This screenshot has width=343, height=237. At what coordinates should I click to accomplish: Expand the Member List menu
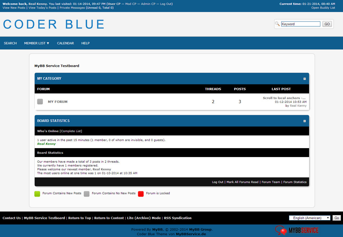[x=36, y=43]
